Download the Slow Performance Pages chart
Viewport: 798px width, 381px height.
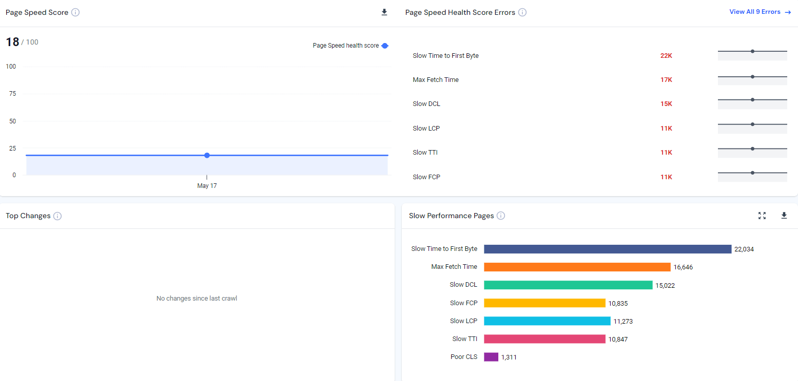pos(784,216)
